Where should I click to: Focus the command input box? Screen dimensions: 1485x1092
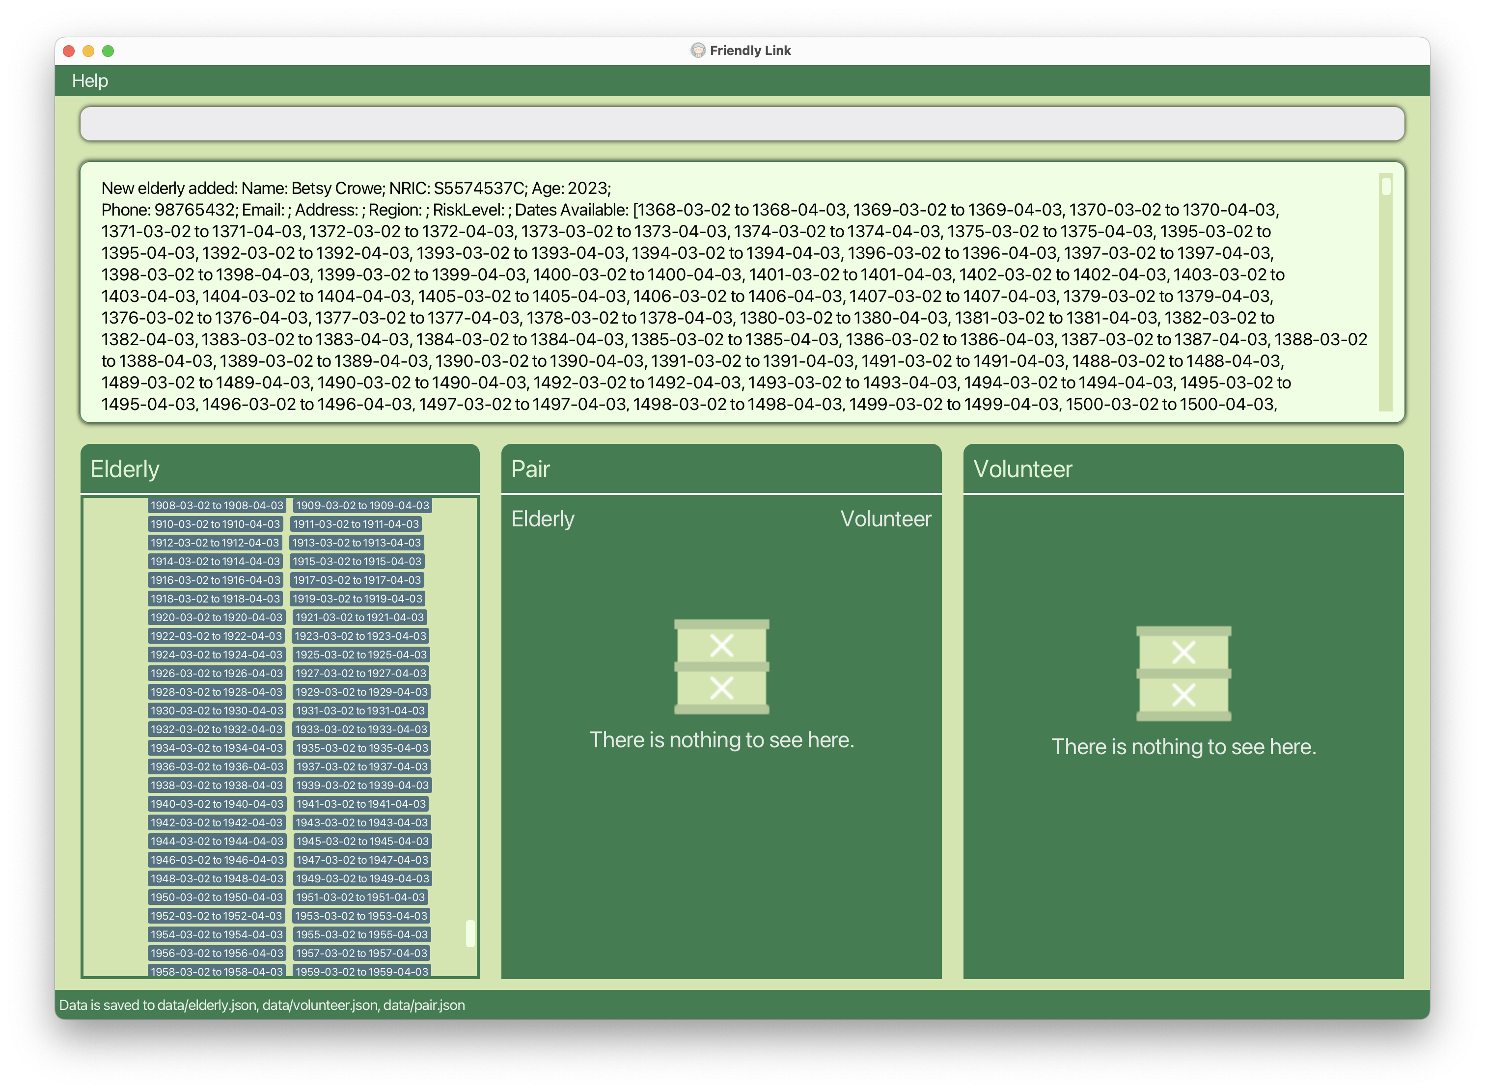pos(742,124)
